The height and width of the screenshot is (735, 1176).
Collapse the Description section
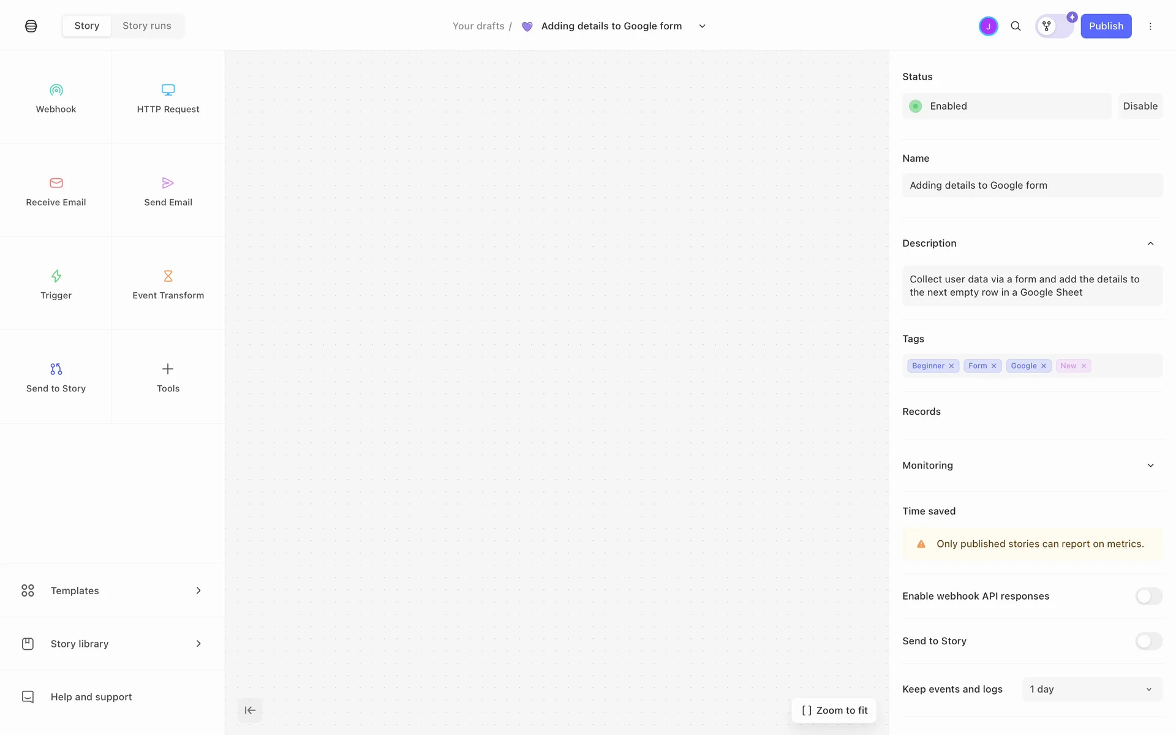point(1150,244)
